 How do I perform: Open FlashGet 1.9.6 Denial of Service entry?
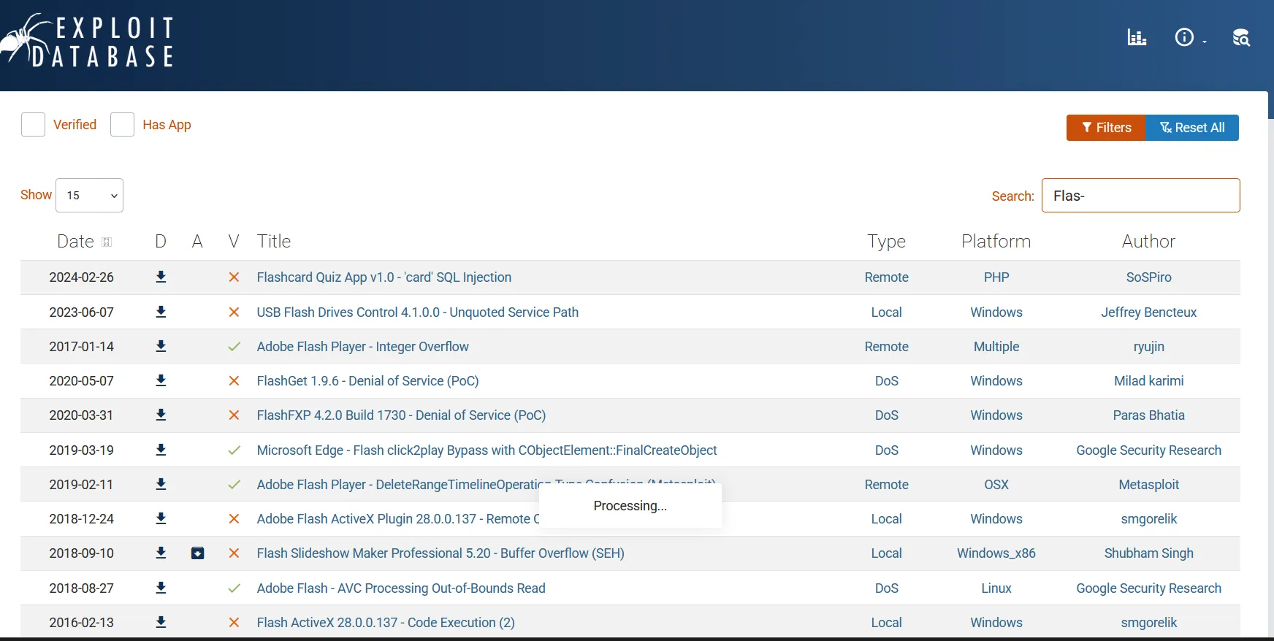(x=368, y=381)
